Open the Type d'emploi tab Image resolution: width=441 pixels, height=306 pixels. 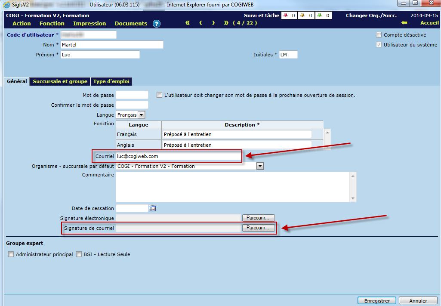[111, 81]
